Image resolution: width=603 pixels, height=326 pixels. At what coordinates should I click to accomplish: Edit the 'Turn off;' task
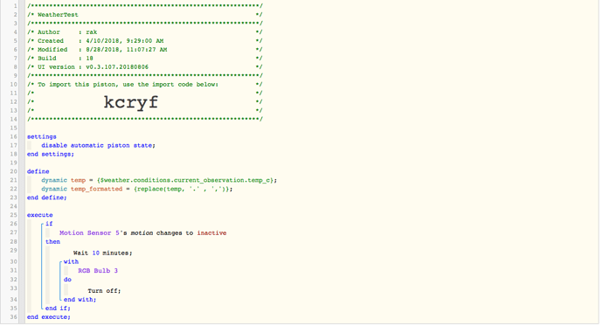point(104,291)
